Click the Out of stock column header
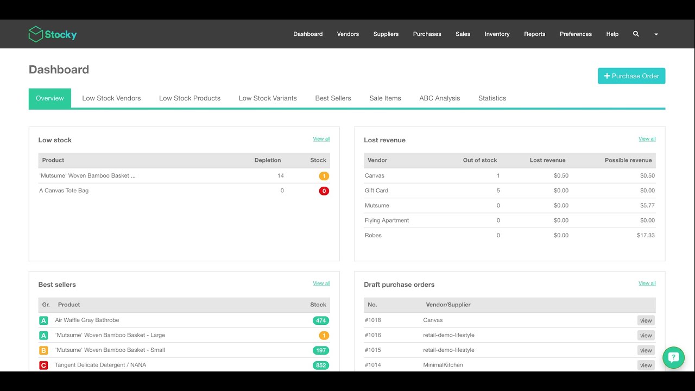 click(480, 160)
